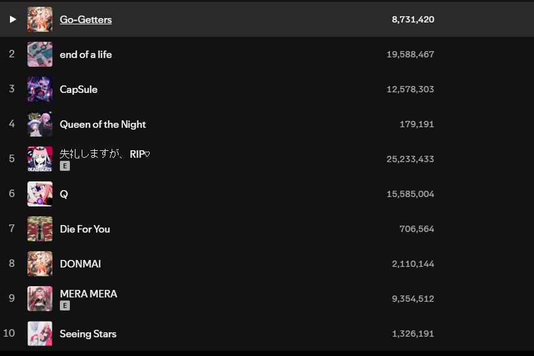
Task: Open the DONMAI track
Action: point(80,264)
